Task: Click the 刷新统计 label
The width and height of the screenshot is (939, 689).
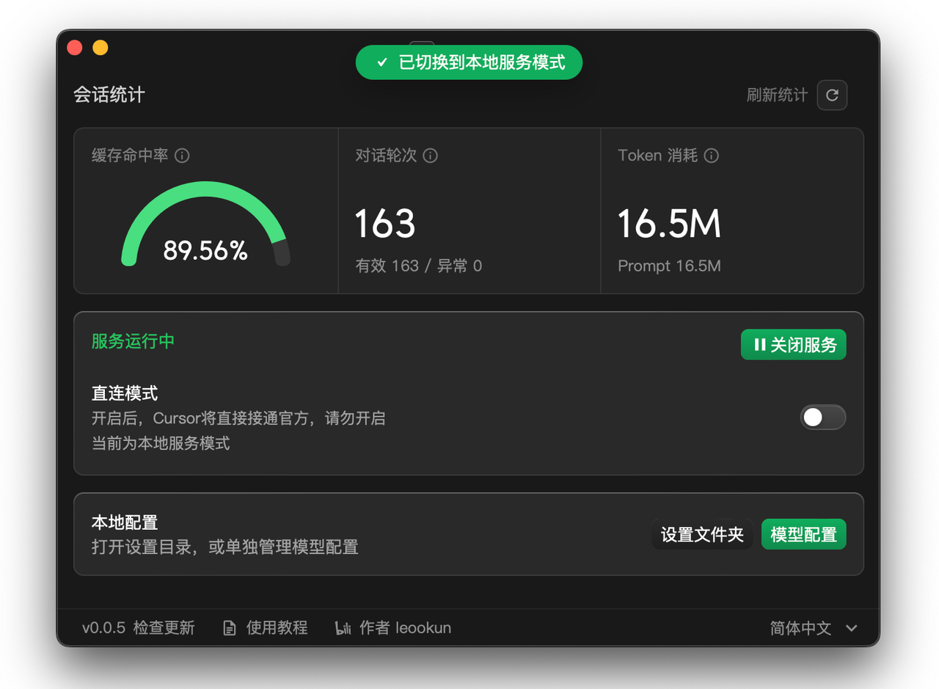Action: (x=777, y=95)
